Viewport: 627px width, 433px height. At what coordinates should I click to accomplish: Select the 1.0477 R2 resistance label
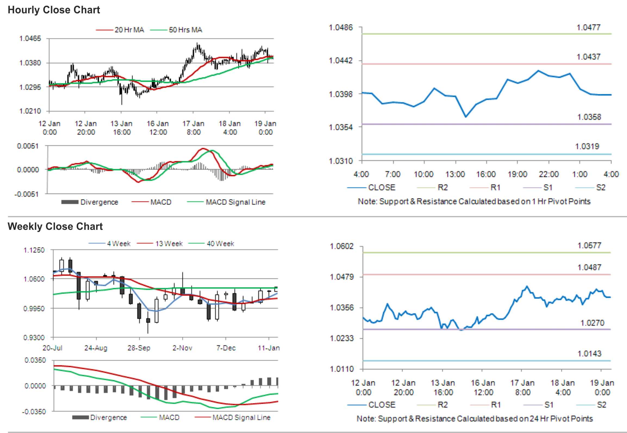tap(588, 27)
